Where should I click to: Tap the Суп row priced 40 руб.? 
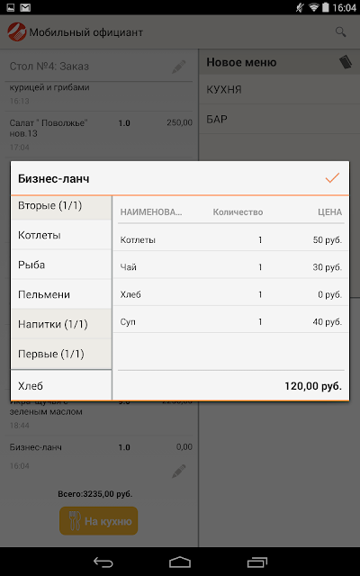[x=230, y=322]
